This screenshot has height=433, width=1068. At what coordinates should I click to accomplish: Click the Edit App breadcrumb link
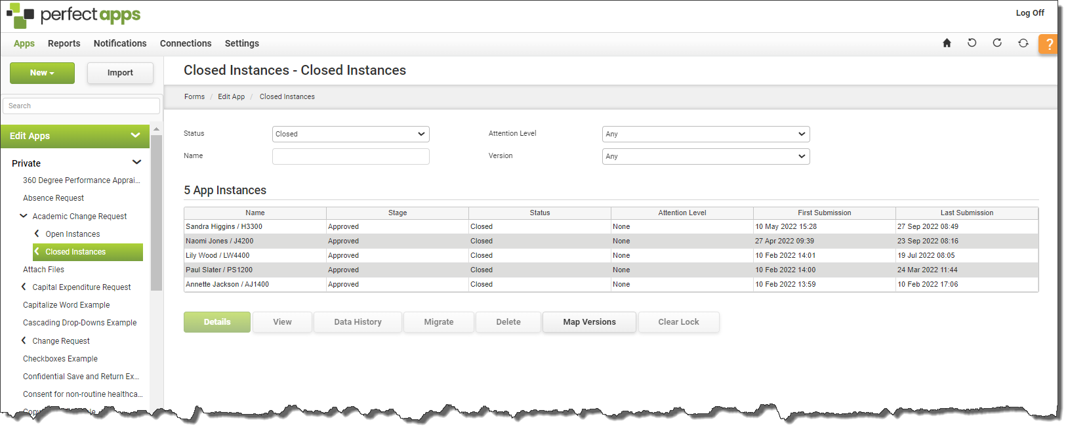click(x=232, y=96)
